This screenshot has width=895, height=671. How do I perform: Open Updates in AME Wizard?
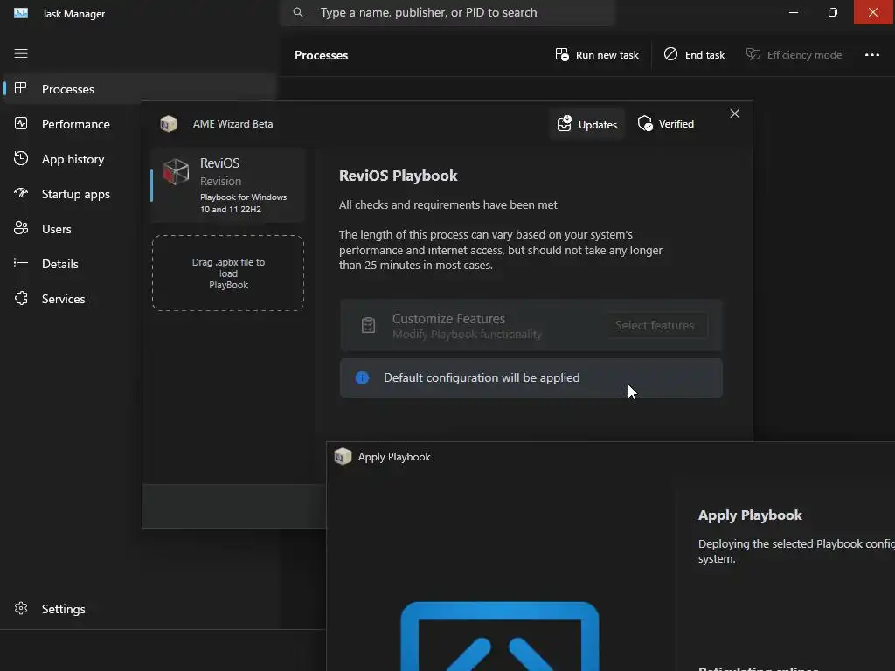[587, 124]
